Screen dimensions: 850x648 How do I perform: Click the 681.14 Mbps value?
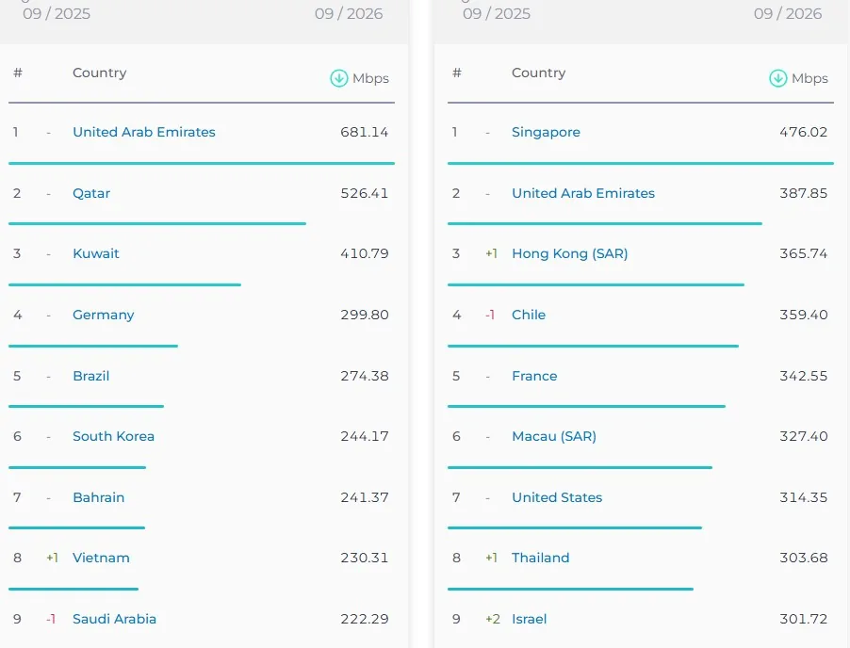click(x=365, y=132)
